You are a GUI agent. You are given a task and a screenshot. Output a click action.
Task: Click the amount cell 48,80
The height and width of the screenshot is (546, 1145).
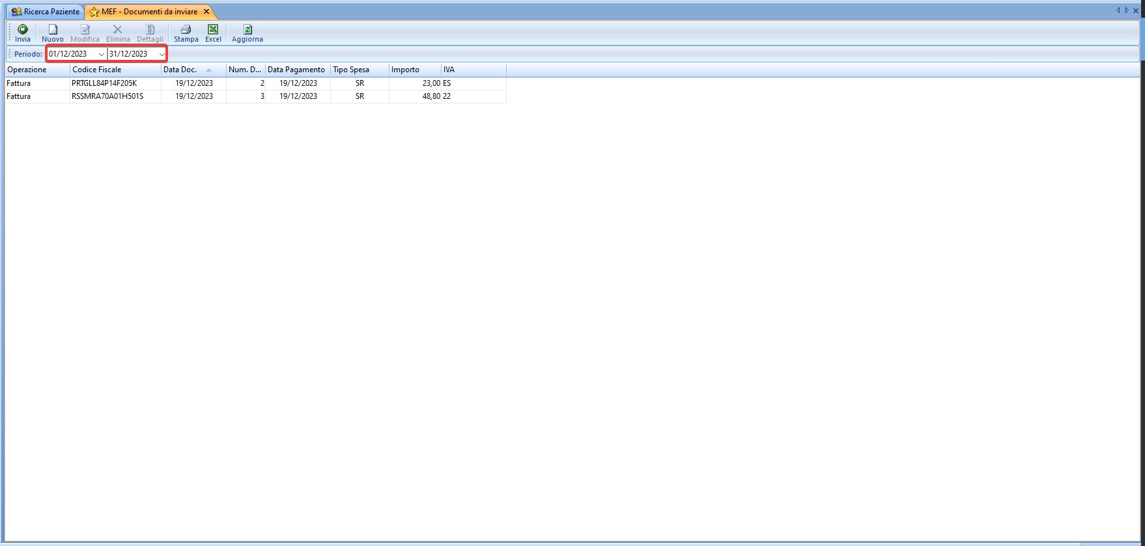pyautogui.click(x=415, y=96)
